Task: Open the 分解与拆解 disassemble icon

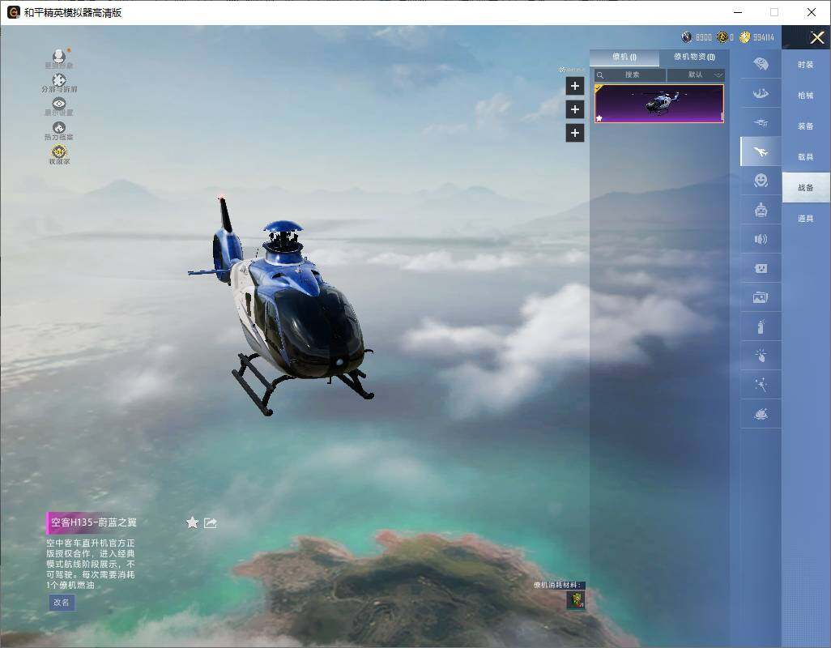Action: [x=58, y=81]
